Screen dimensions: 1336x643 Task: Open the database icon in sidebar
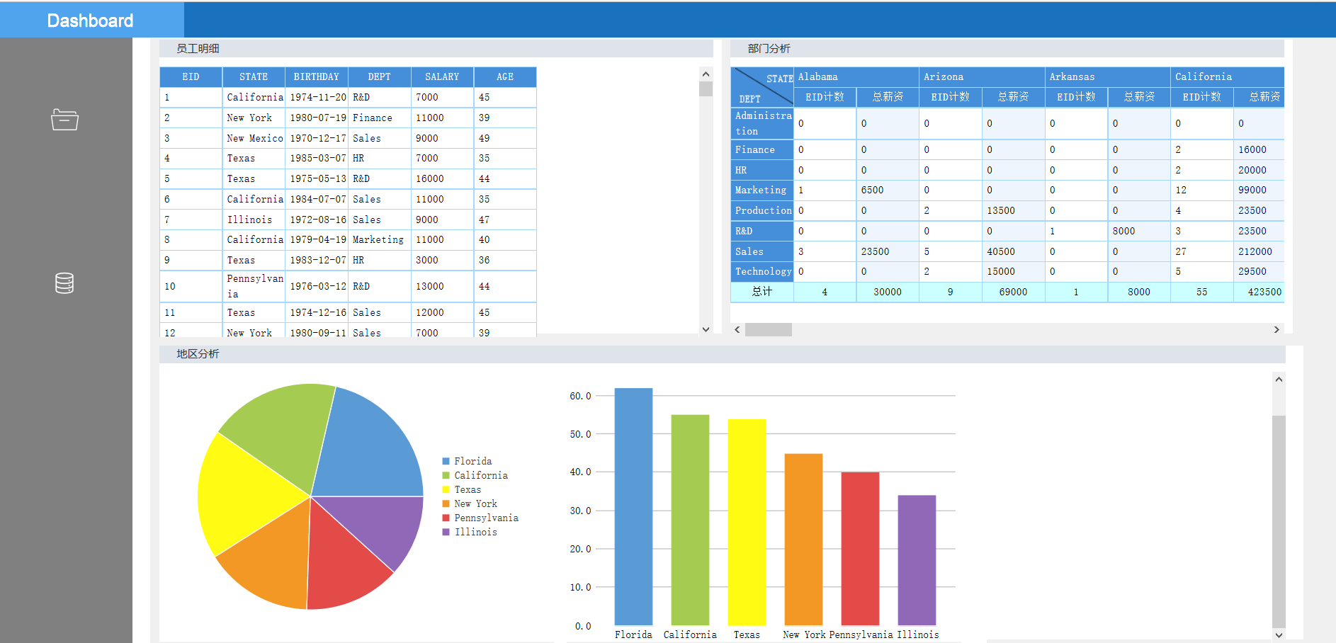point(64,283)
